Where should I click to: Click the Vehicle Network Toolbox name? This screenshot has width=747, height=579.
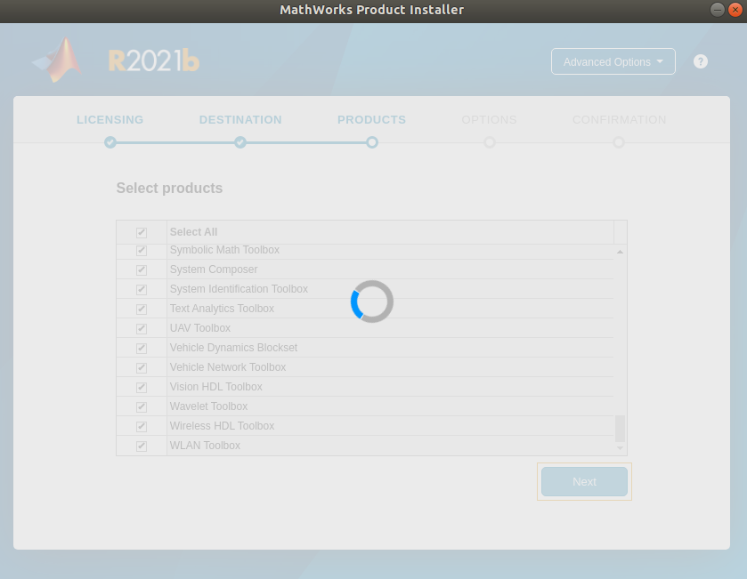coord(228,366)
